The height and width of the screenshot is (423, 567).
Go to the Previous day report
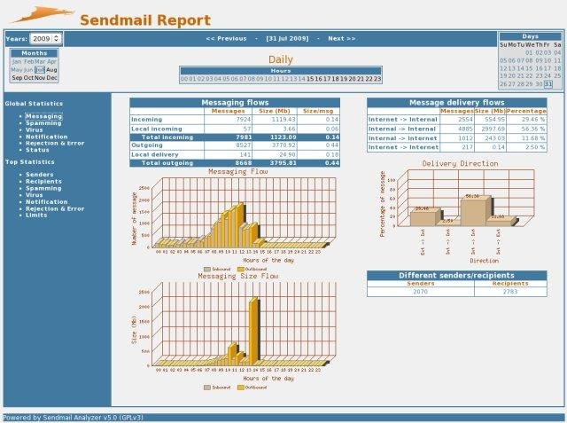tap(226, 39)
